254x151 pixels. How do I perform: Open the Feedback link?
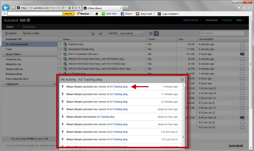pyautogui.click(x=227, y=20)
